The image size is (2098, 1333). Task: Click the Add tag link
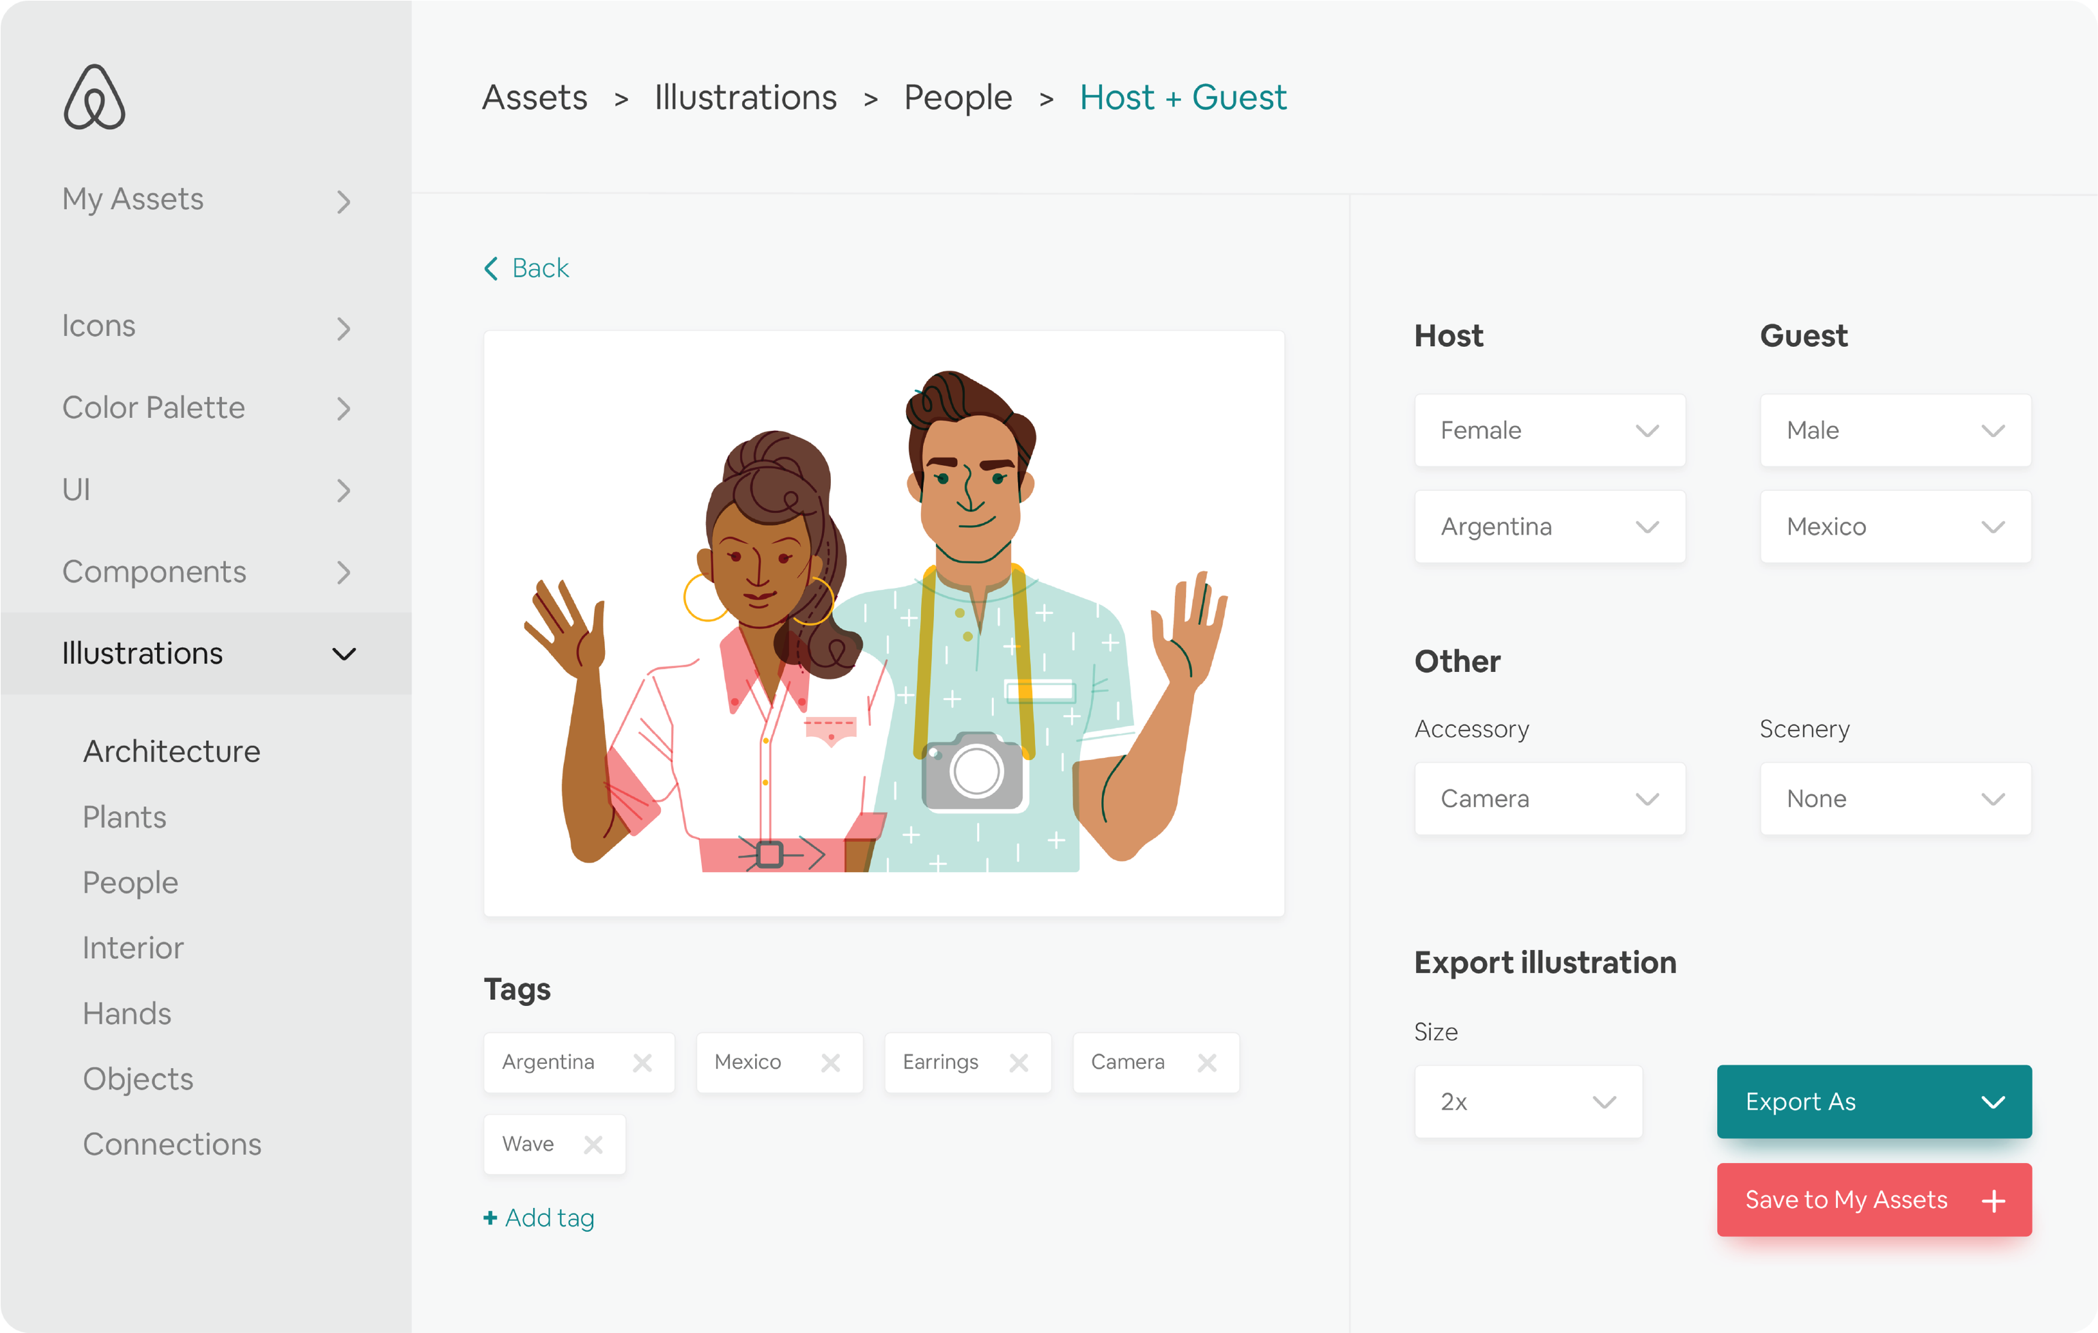click(539, 1218)
